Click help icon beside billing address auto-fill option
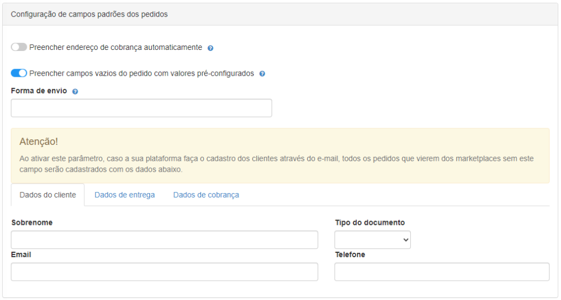Viewport: 561px width, 300px height. (x=210, y=48)
